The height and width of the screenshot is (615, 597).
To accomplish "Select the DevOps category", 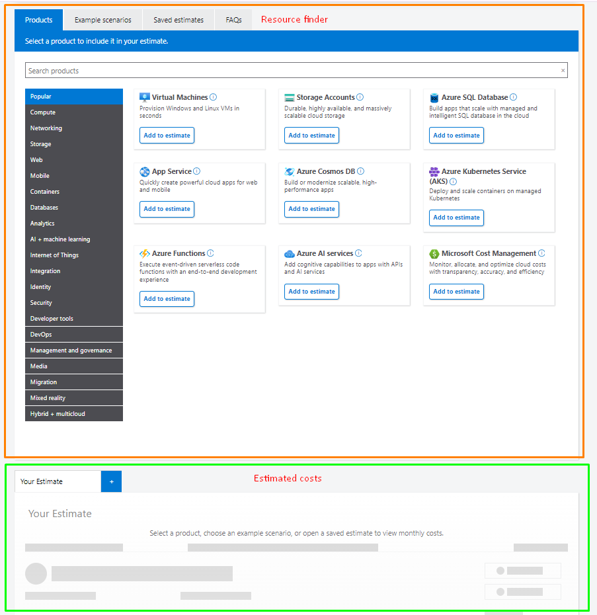I will pyautogui.click(x=74, y=335).
